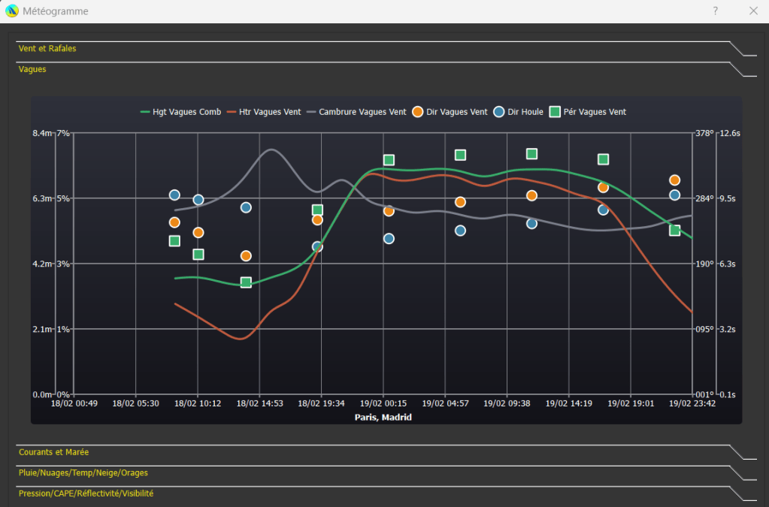Click the peak of the grey Cambrure curve
The image size is (769, 507).
270,149
